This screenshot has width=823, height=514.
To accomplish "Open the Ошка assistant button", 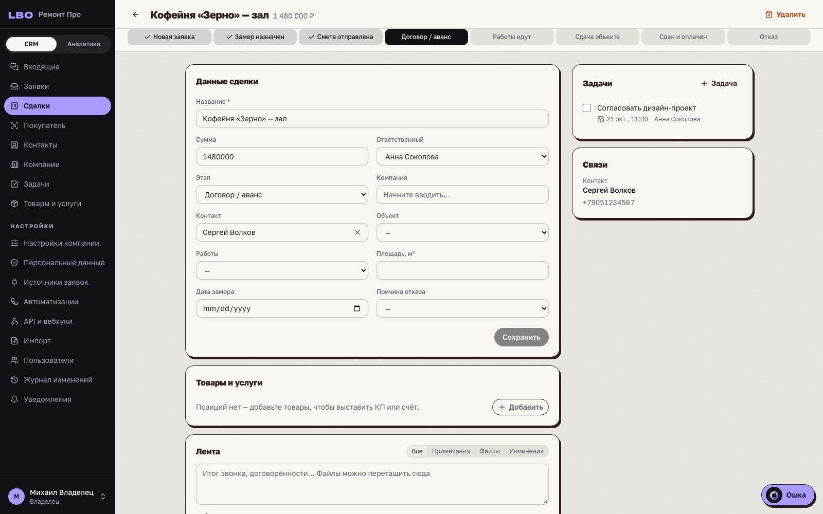I will 788,495.
